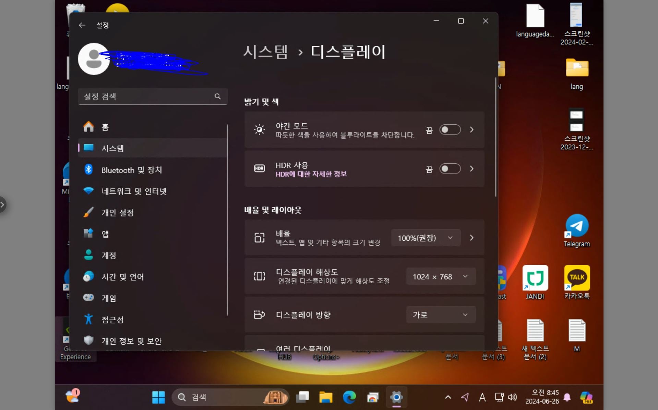Open the 디스플레이 해상도 1024 × 768 dropdown

[x=441, y=276]
